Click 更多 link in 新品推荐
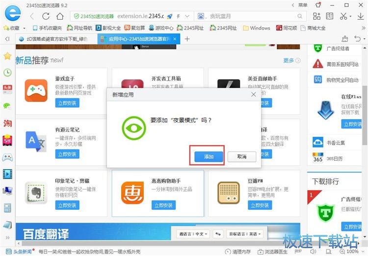The image size is (368, 256). click(x=292, y=60)
